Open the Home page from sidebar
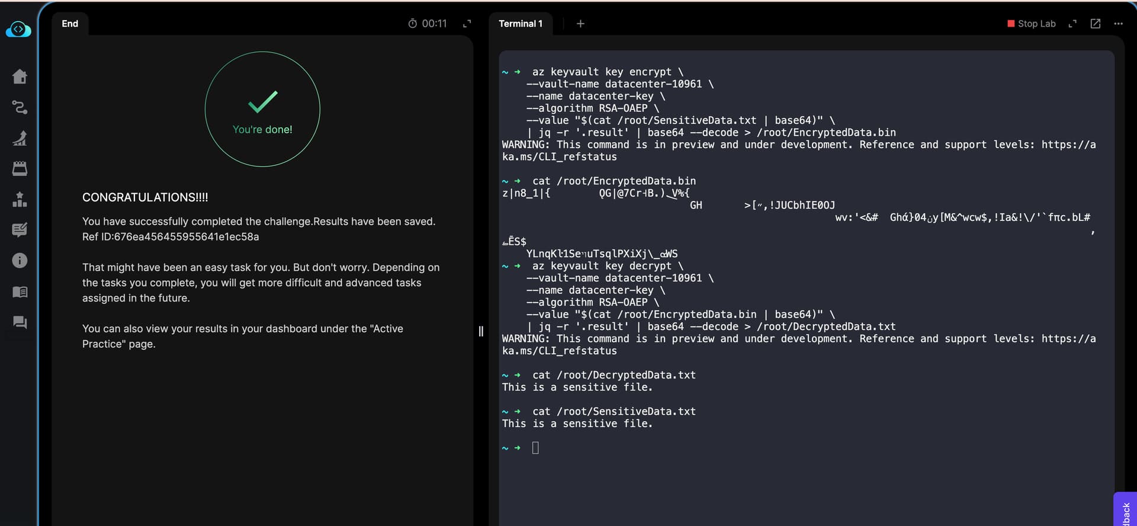Screen dimensions: 1137x526 coord(20,76)
